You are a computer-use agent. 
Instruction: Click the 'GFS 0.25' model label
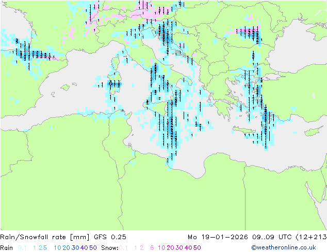tap(110, 237)
